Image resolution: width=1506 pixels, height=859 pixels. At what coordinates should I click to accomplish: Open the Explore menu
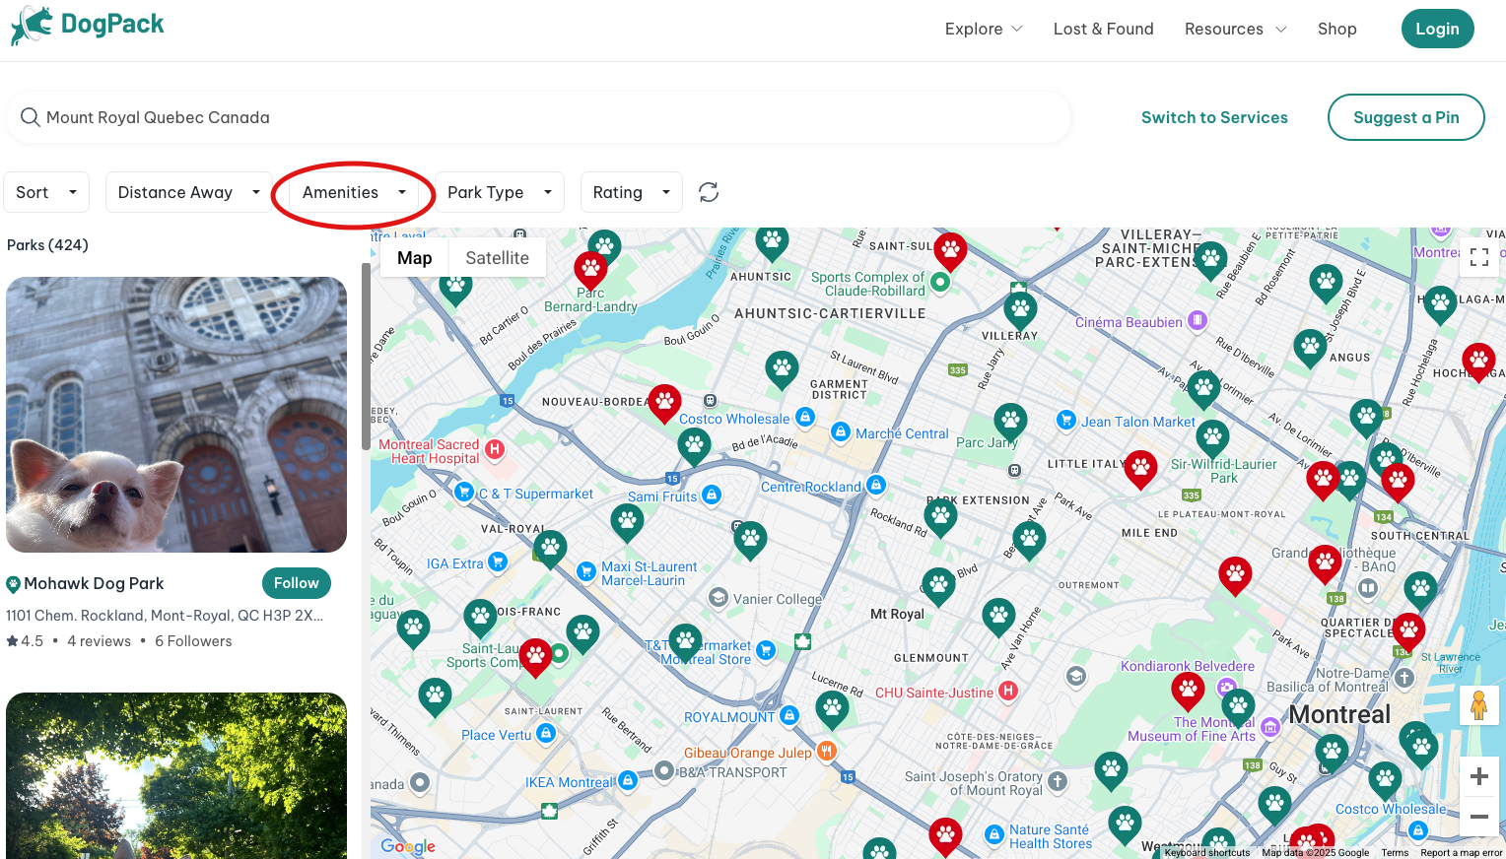(x=983, y=29)
